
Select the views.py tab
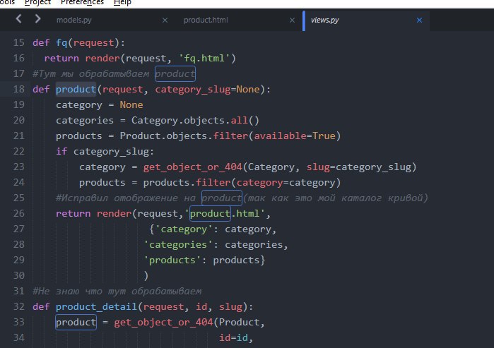pyautogui.click(x=325, y=20)
